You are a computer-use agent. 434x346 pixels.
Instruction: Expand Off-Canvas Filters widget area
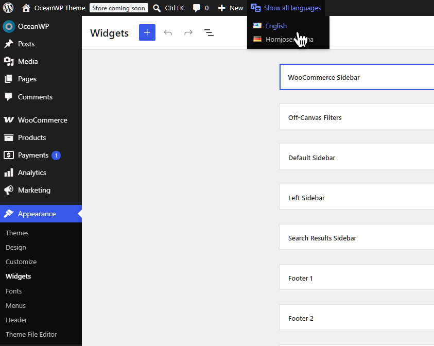(357, 116)
